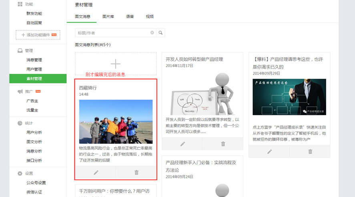Click the title 开发人员如何转型做产品经理
This screenshot has width=355, height=197.
click(194, 59)
